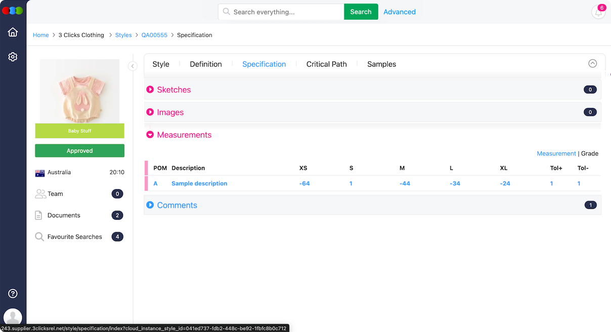Click the 3 Clicks logo icon
The width and height of the screenshot is (611, 332).
13,11
